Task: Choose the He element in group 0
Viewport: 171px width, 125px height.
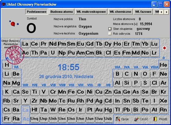Action: click(x=163, y=65)
